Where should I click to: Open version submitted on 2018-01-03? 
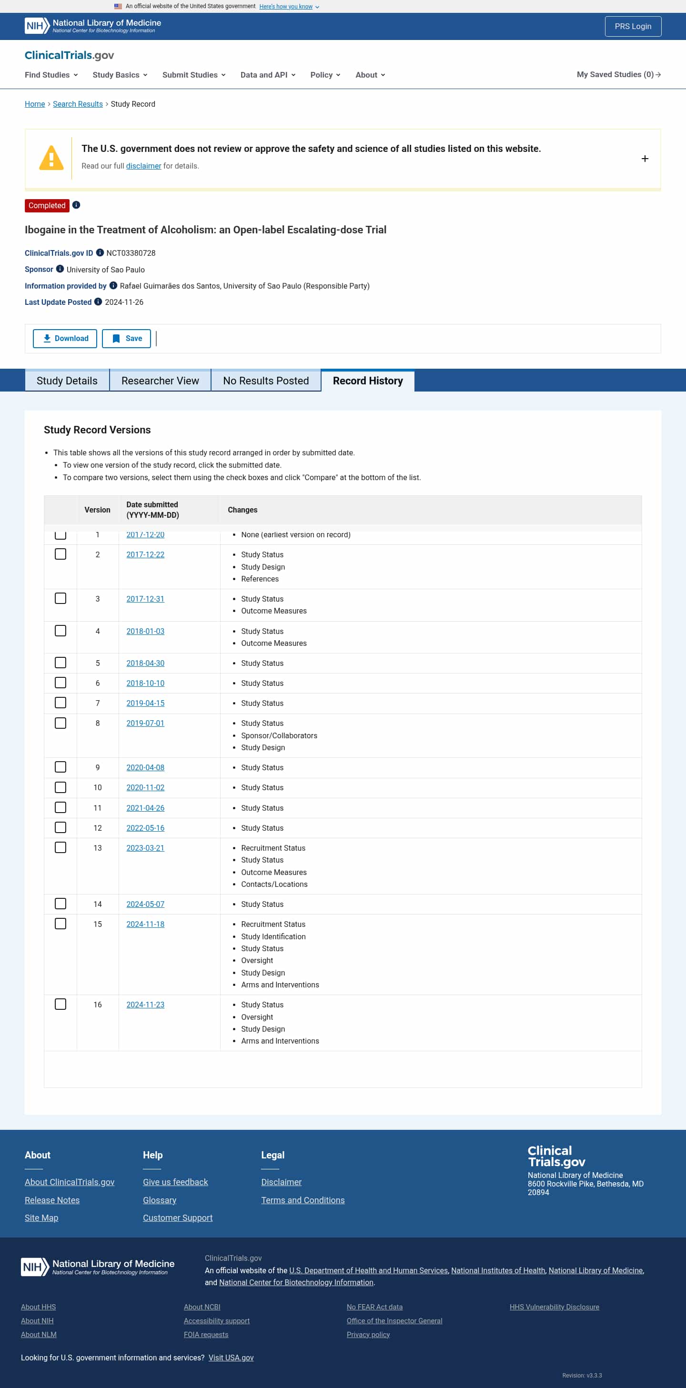145,631
